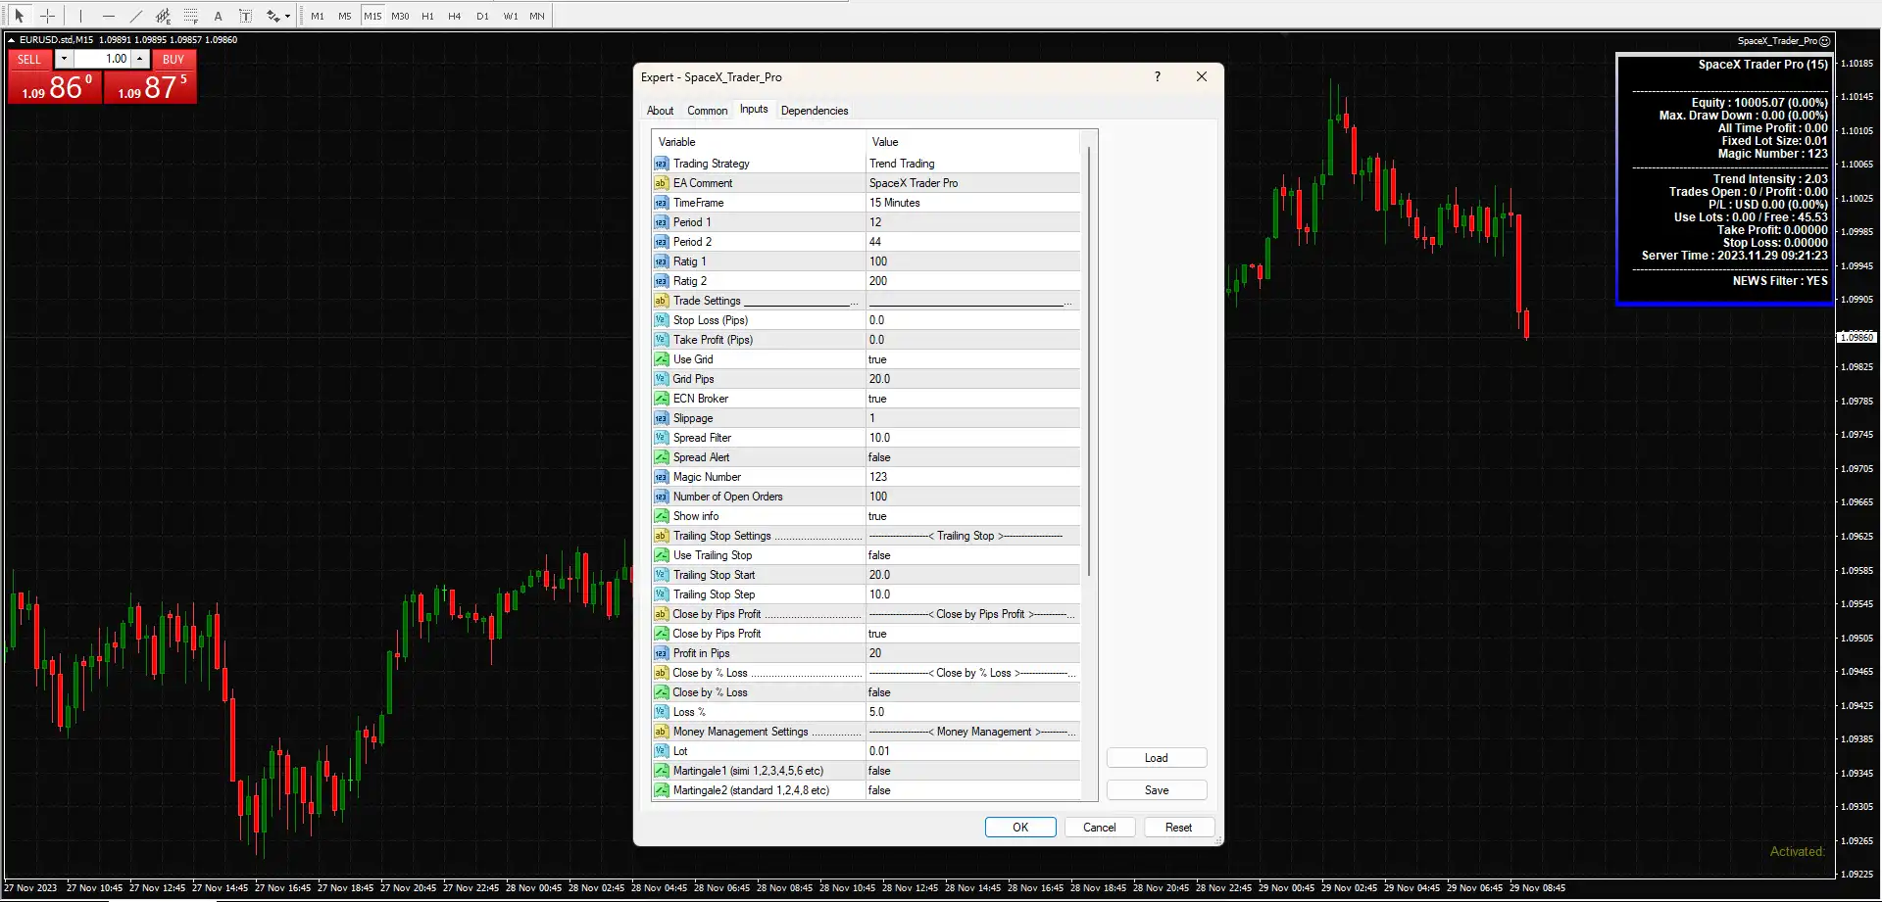Screen dimensions: 1882x902
Task: Select the Fibonacci Retracement tool
Action: (190, 16)
